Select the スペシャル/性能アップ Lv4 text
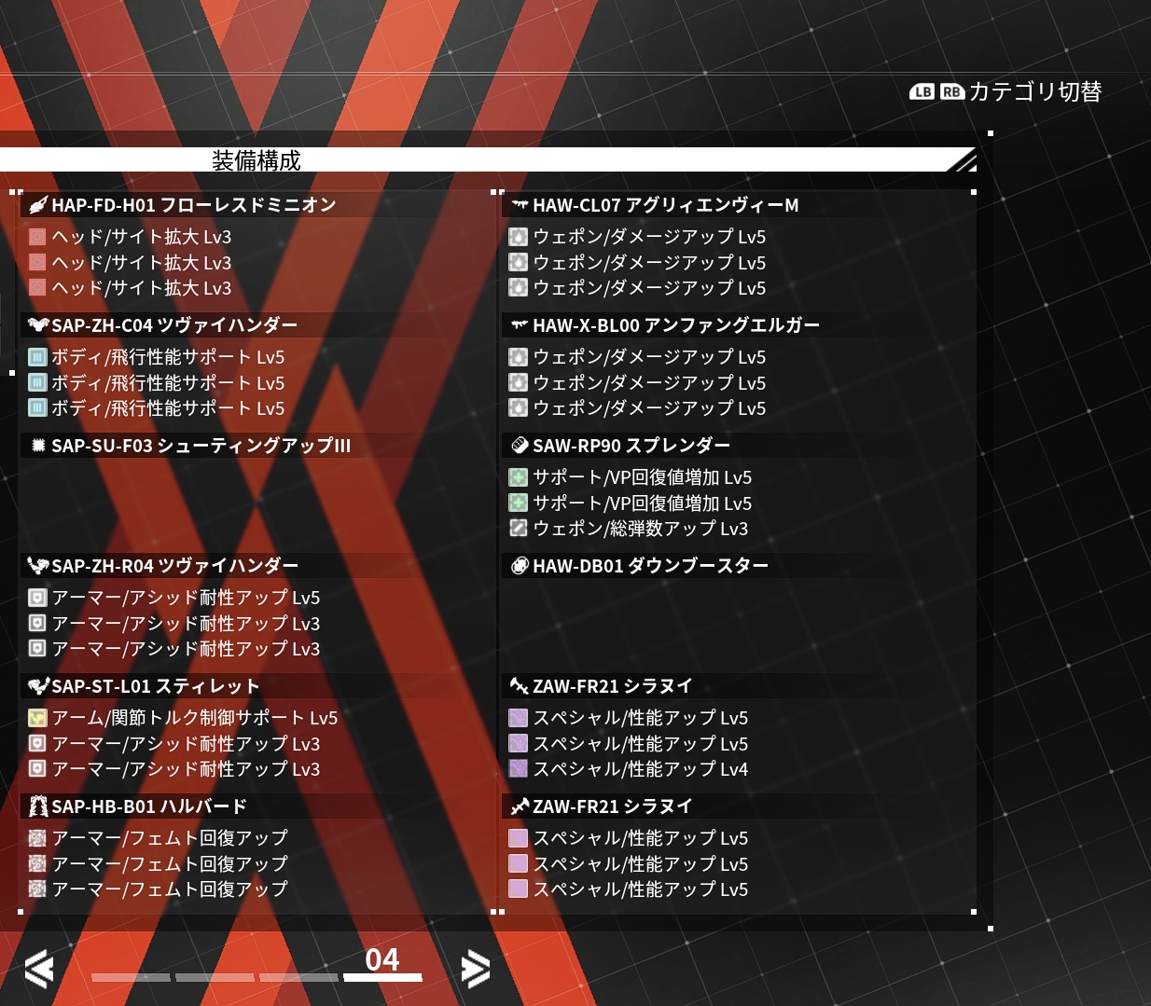1151x1006 pixels. pos(641,769)
